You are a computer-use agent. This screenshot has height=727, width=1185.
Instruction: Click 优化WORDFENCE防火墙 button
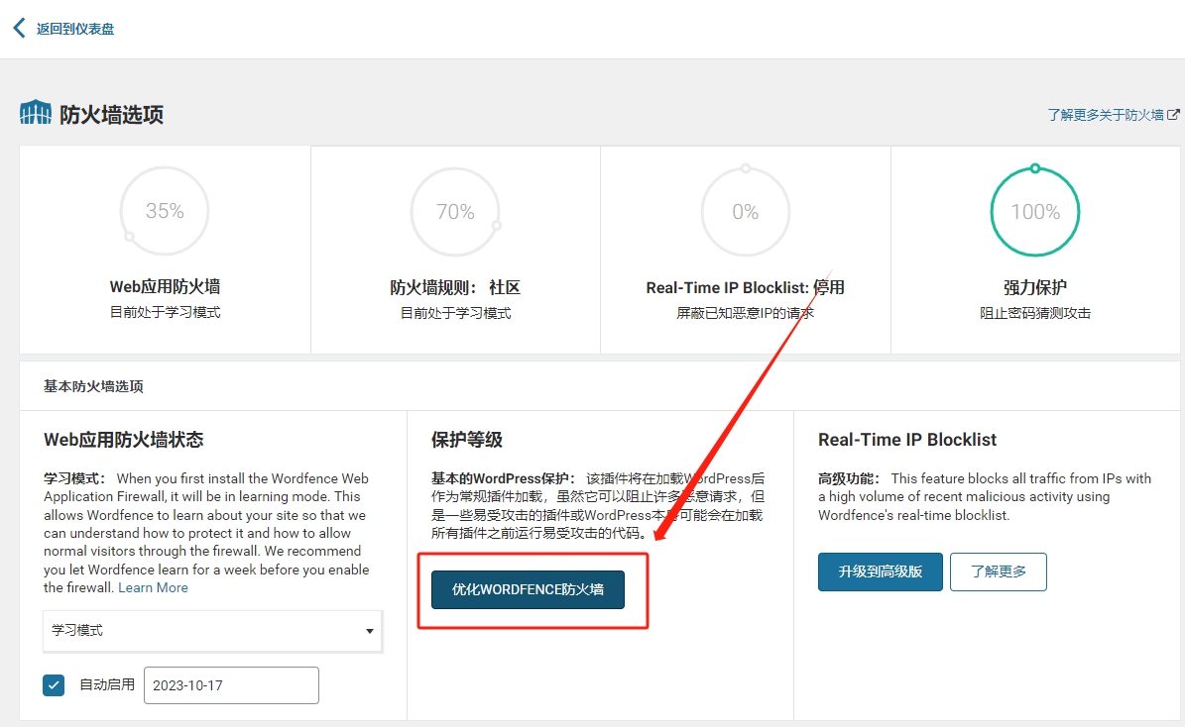coord(528,589)
